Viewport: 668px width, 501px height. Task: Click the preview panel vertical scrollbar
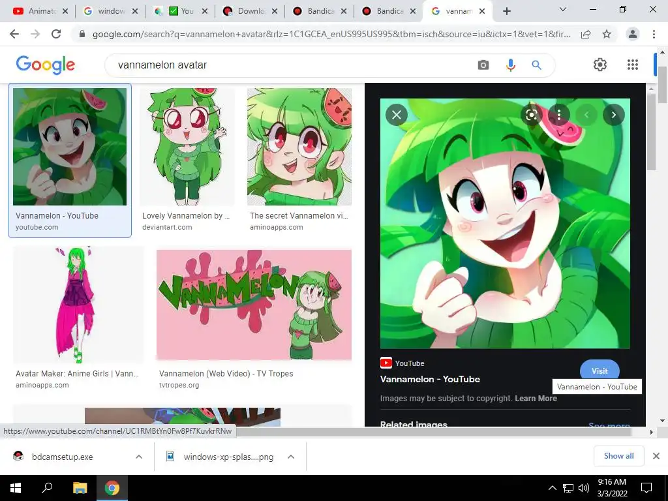pyautogui.click(x=650, y=130)
